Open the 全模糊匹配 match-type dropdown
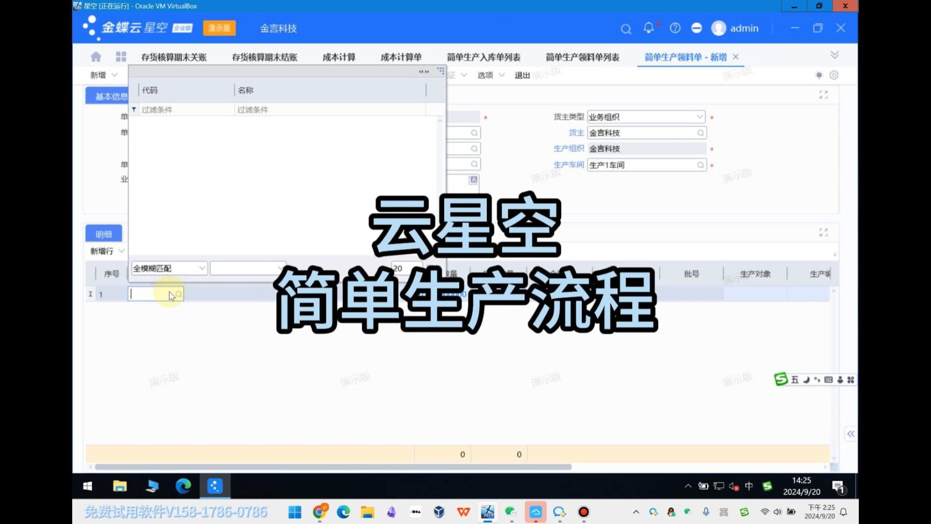Image resolution: width=931 pixels, height=524 pixels. click(169, 268)
